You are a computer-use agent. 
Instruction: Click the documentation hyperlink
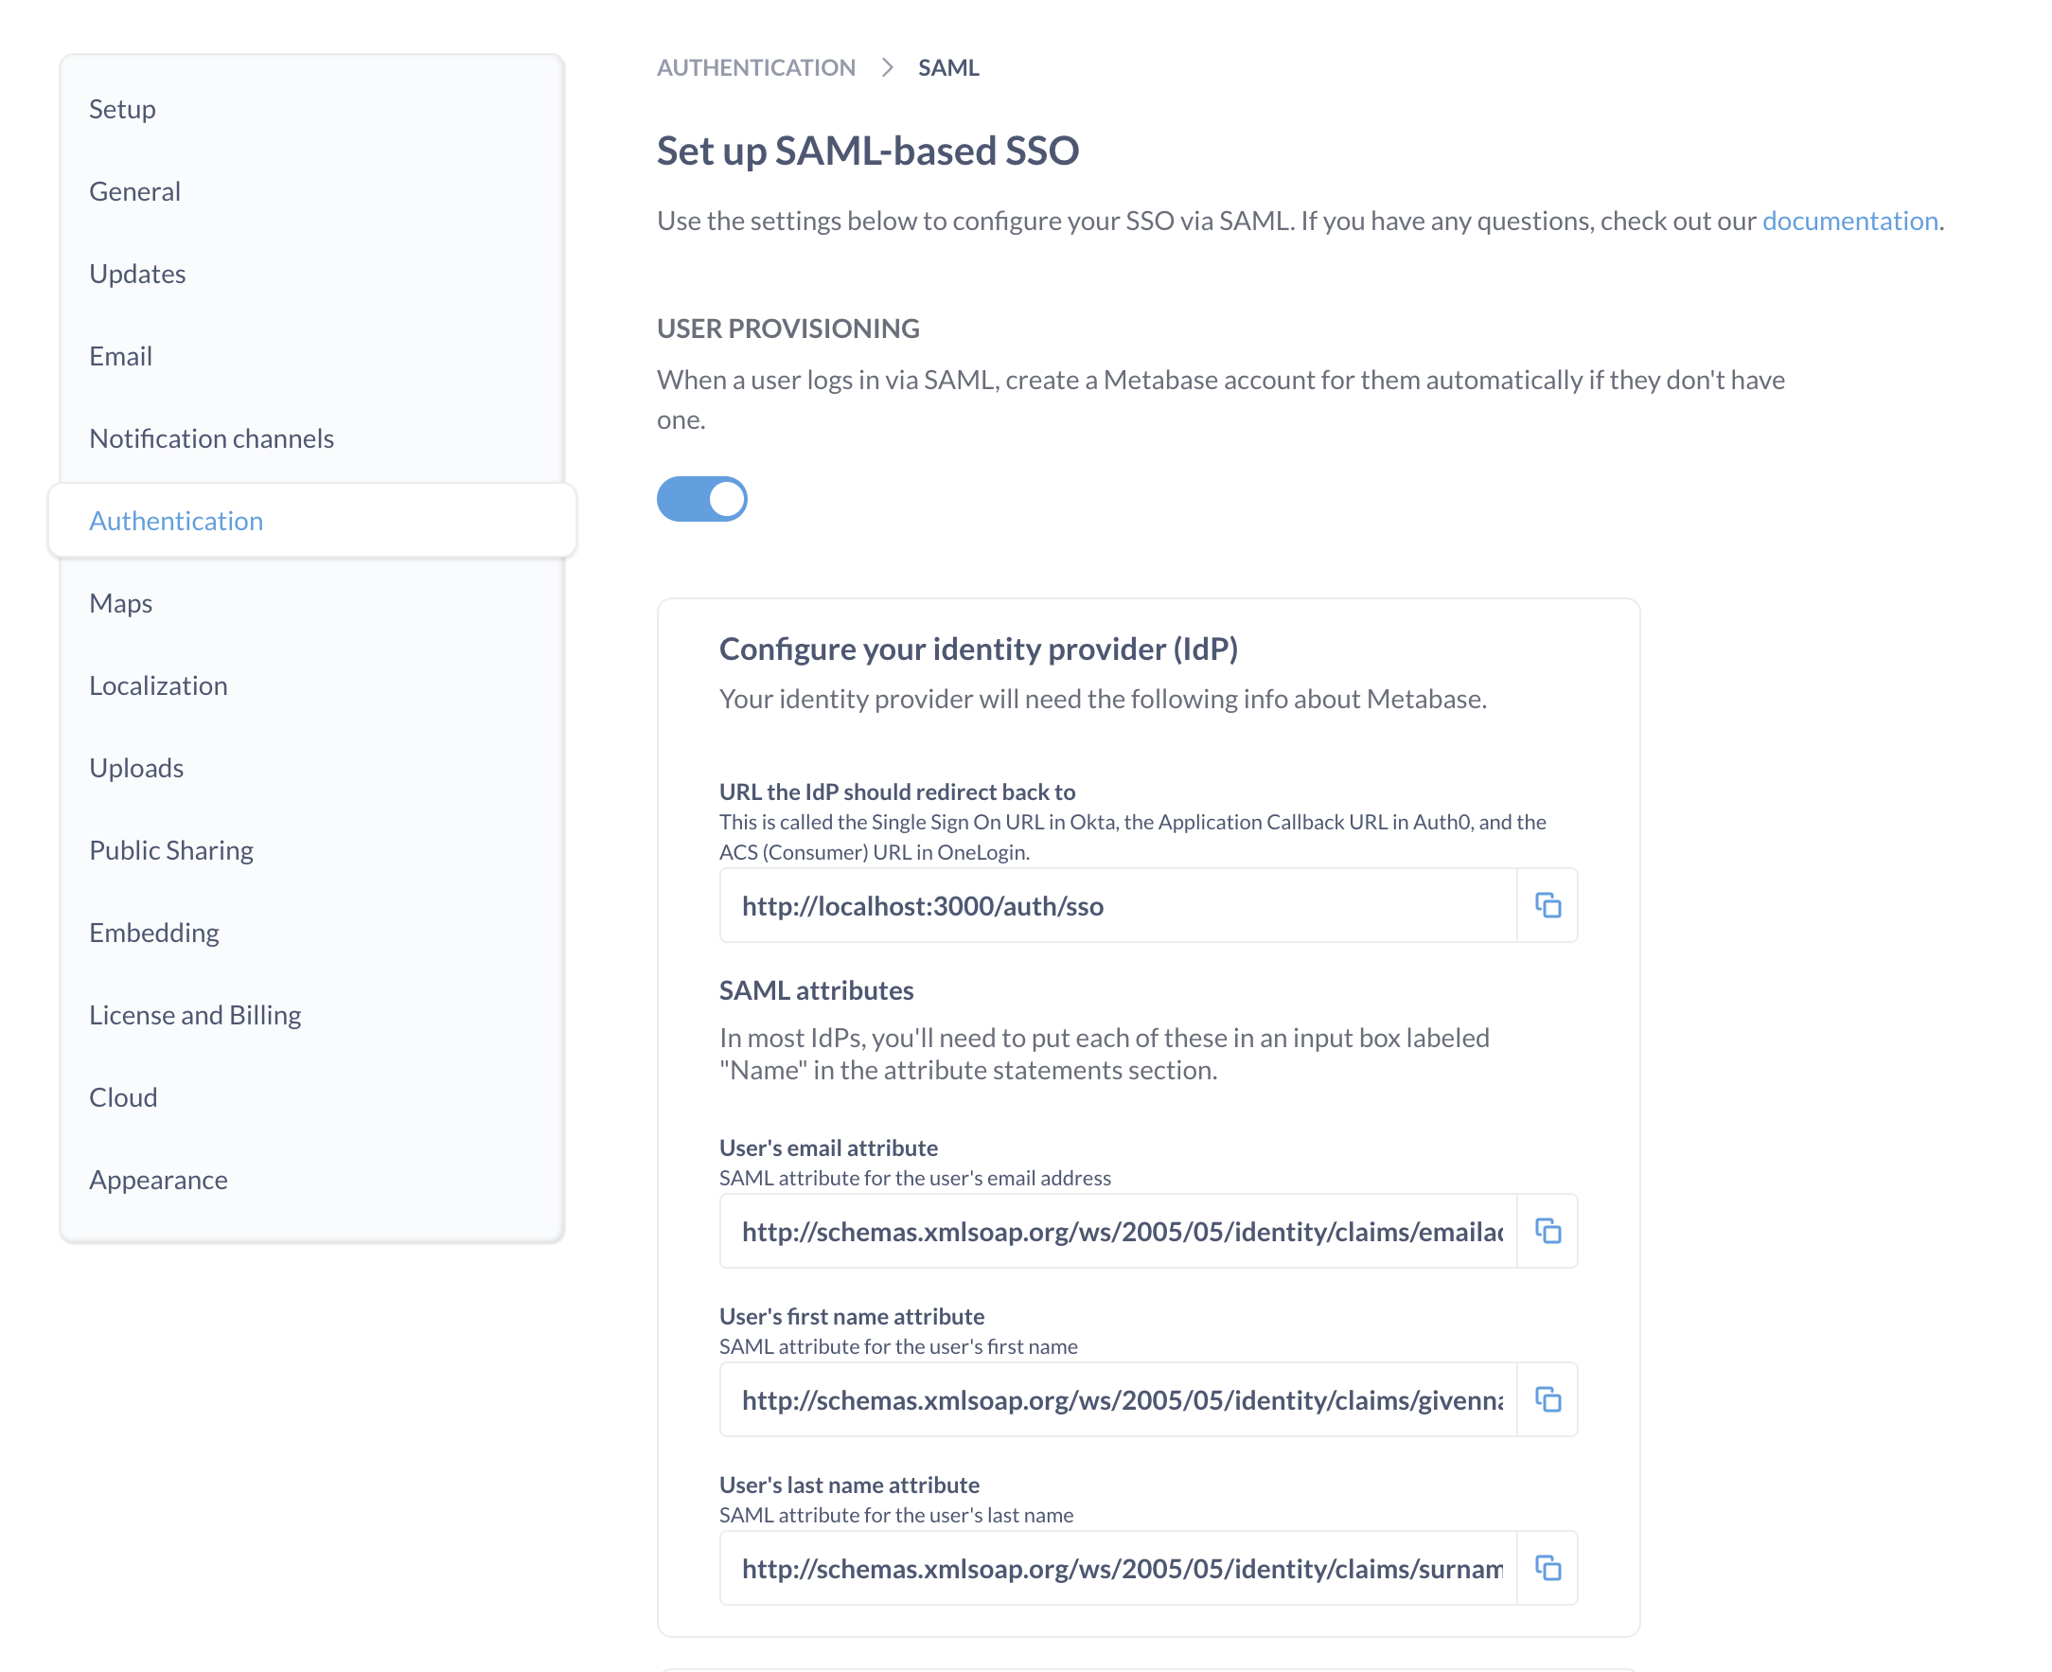[1851, 220]
